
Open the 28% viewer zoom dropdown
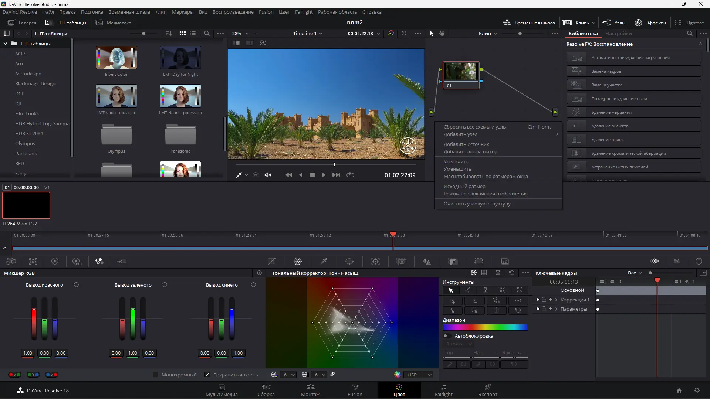point(240,33)
